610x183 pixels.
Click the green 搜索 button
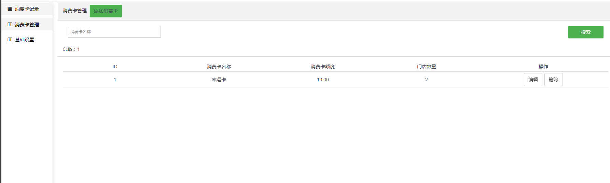585,32
